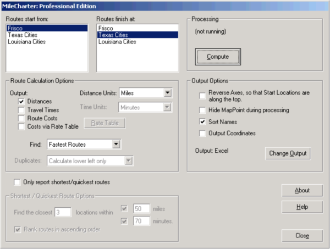Enable the Travel Times checkbox
Viewport: 330px width, 249px height.
21,110
